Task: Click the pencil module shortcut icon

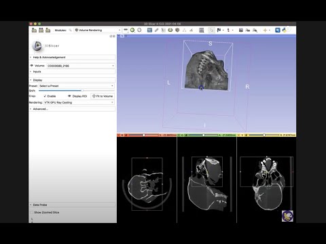Action: 156,30
